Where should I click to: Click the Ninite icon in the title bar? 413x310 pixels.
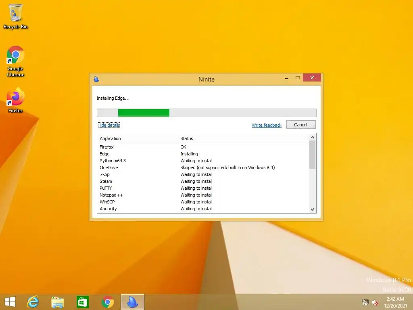[96, 79]
